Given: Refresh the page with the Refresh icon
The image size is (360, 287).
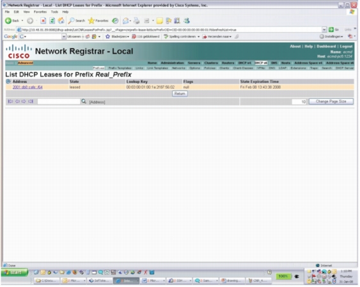Looking at the screenshot, I should point(52,21).
